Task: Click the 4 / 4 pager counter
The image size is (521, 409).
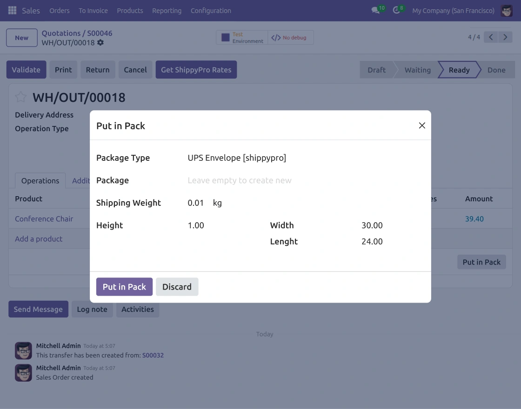Action: (x=474, y=37)
